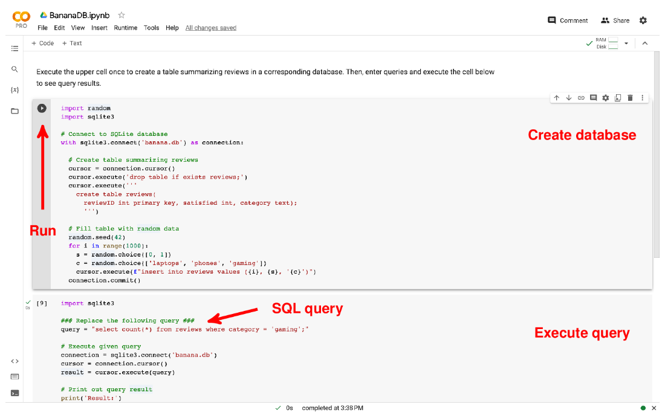
Task: Open the Files folder panel
Action: pyautogui.click(x=15, y=111)
